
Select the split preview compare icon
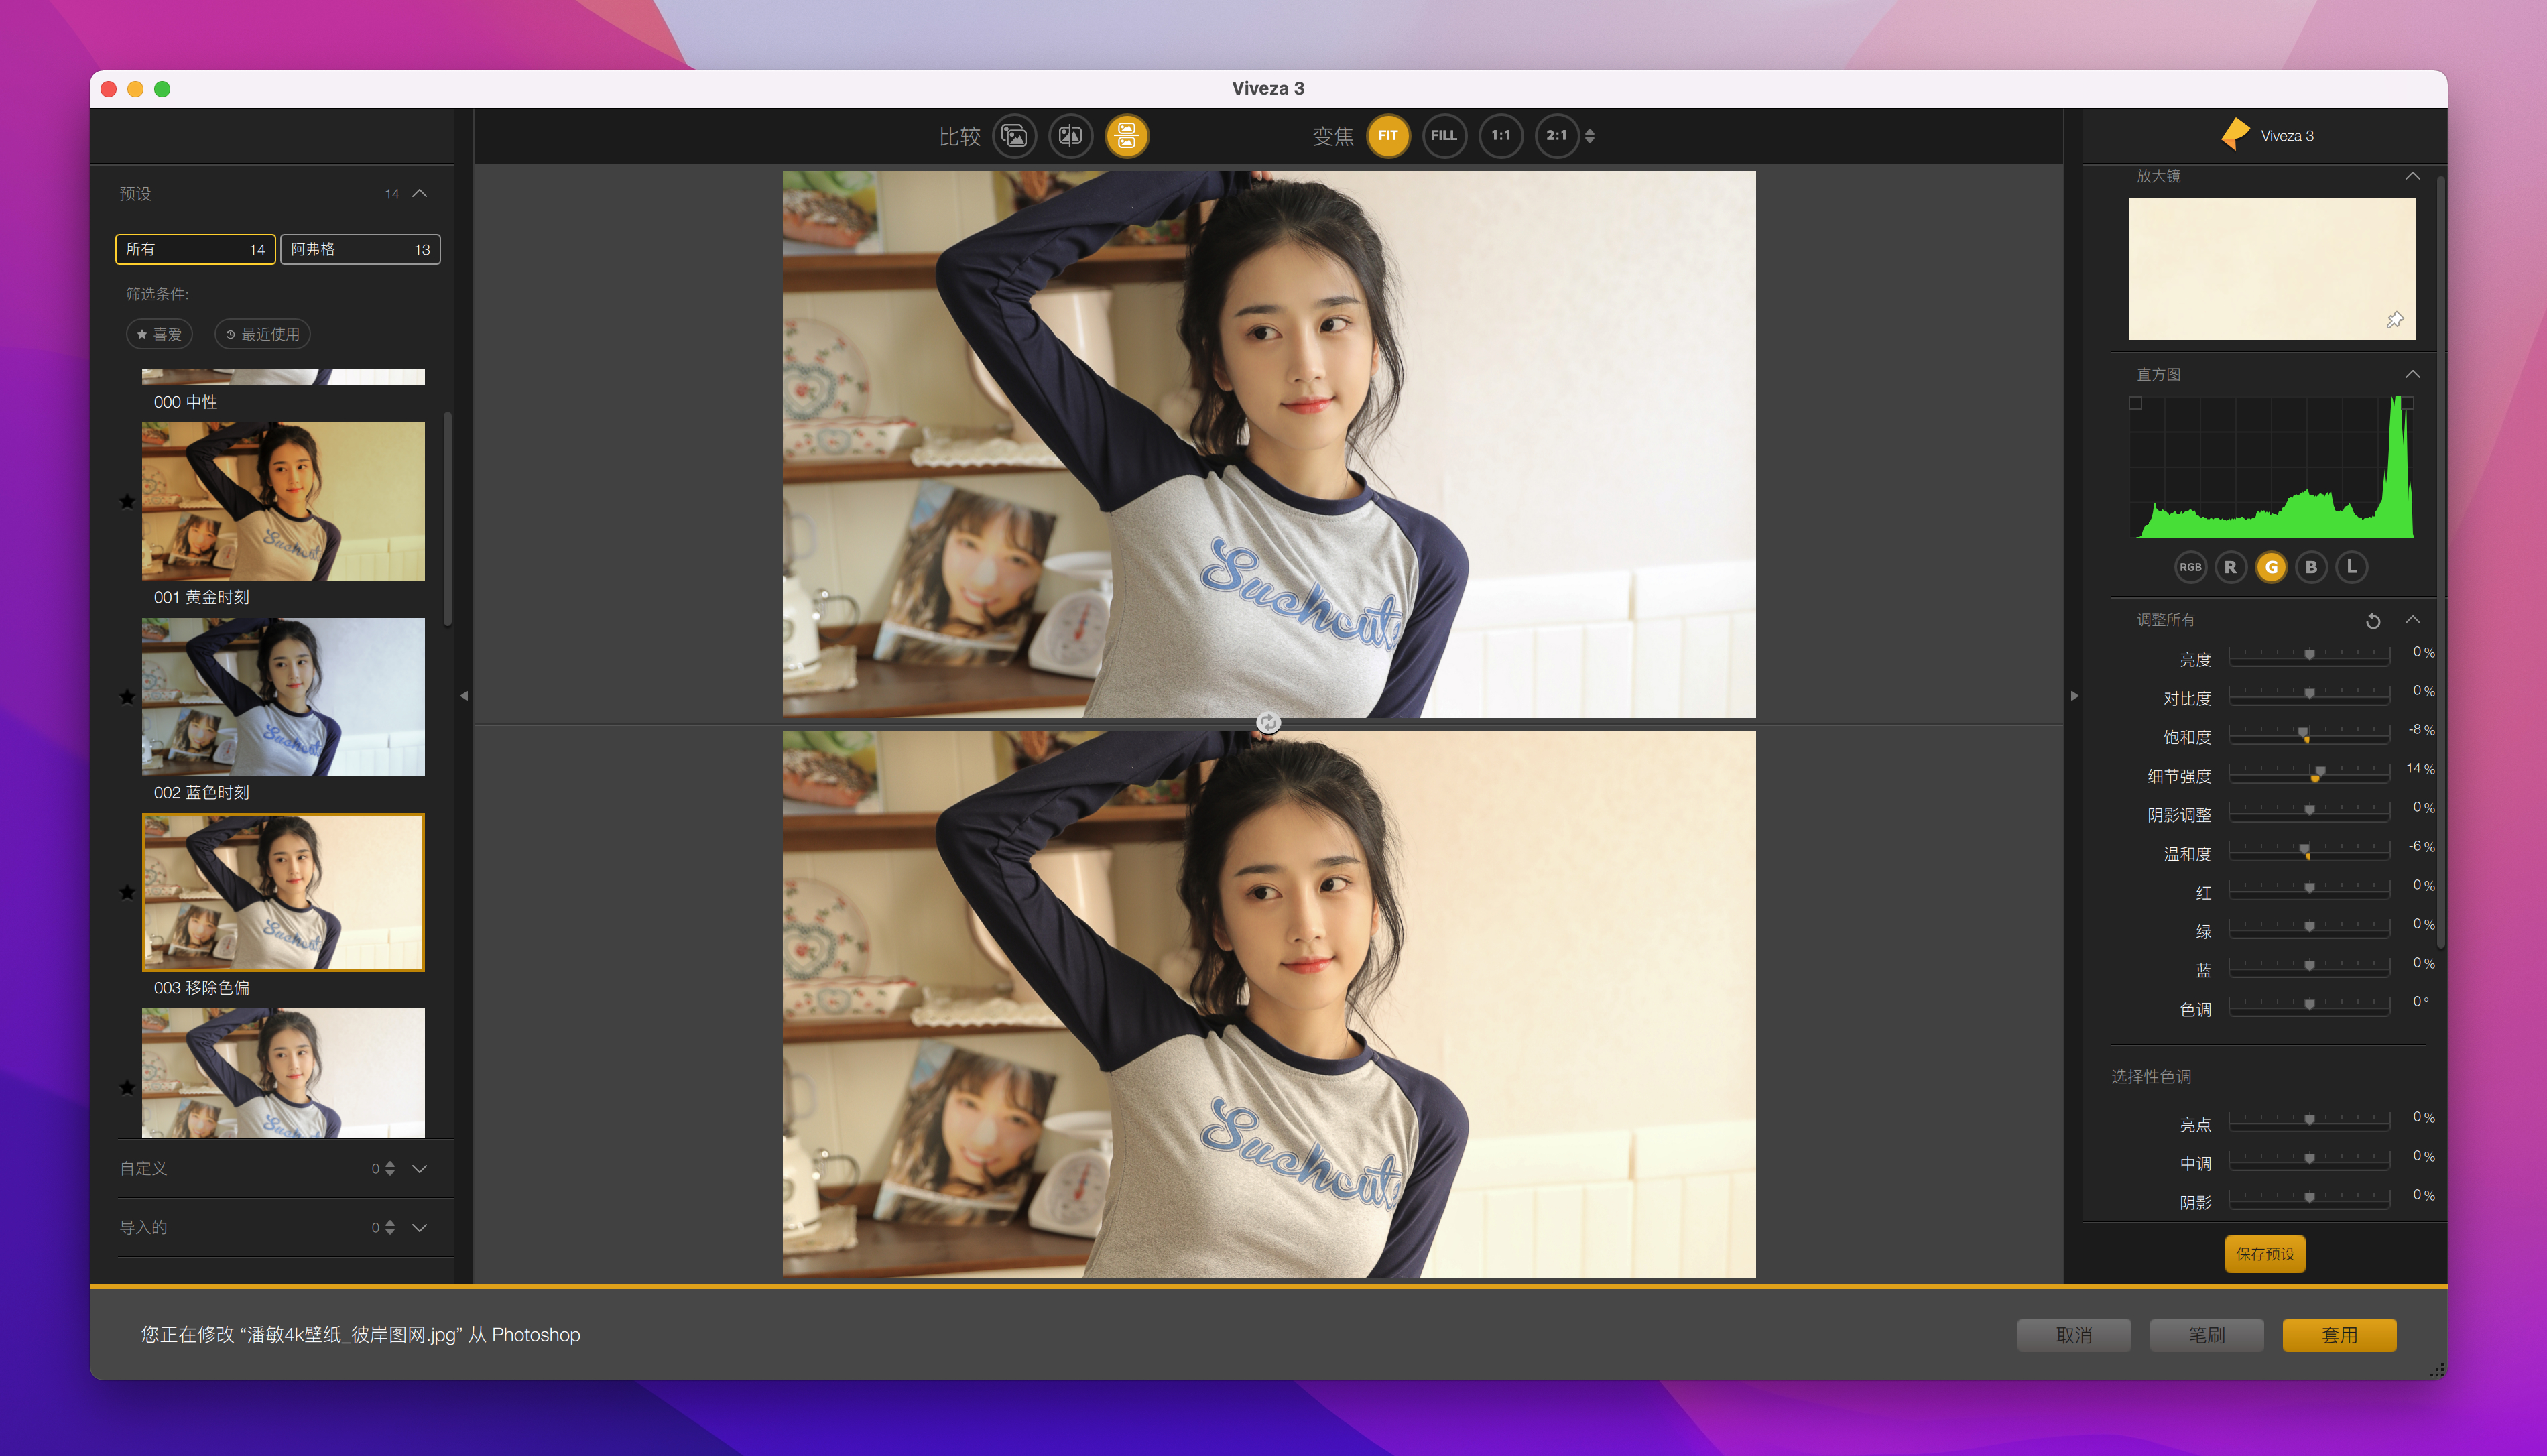point(1070,136)
